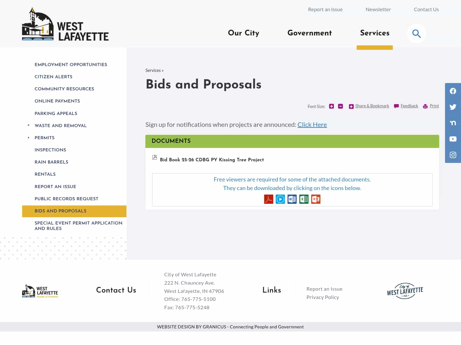Select Public Records Request in sidebar
Viewport: 461px width, 345px height.
66,199
